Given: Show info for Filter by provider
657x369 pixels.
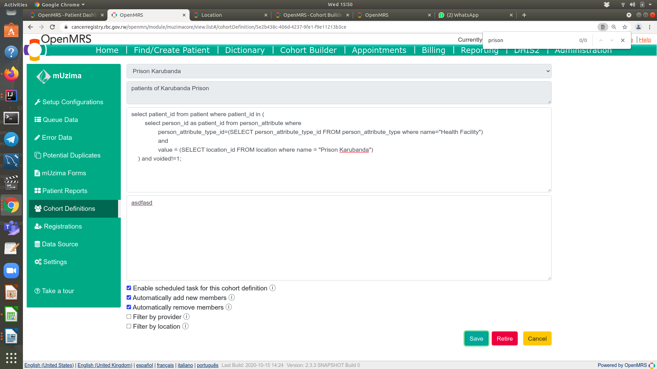Looking at the screenshot, I should click(x=186, y=317).
